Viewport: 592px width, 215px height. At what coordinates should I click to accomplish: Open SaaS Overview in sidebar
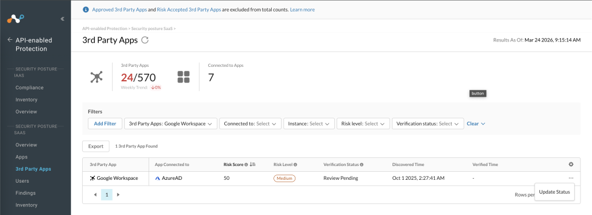(27, 145)
